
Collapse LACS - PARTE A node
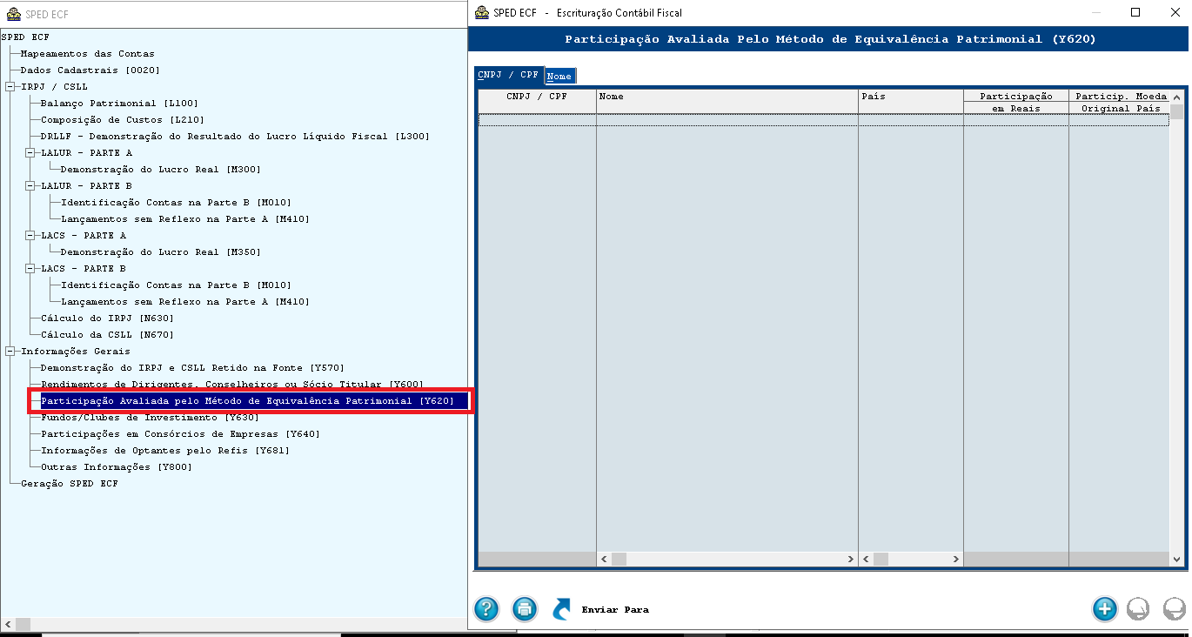(x=30, y=236)
